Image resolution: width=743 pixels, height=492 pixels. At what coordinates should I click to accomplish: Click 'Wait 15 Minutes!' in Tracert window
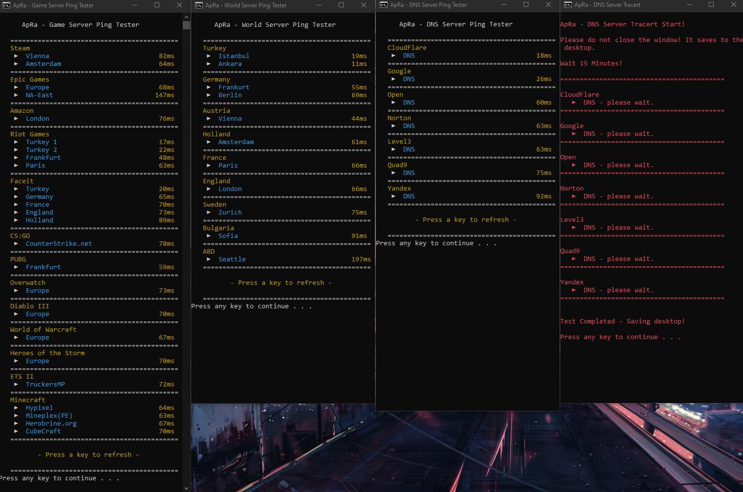[591, 64]
